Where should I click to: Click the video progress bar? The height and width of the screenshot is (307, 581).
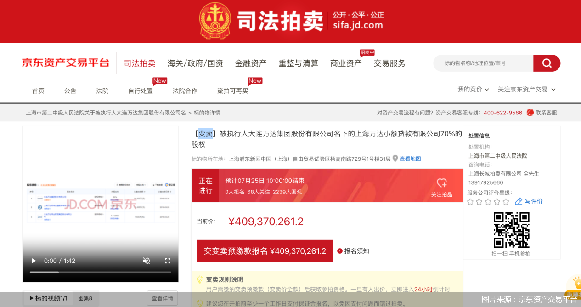pyautogui.click(x=101, y=272)
